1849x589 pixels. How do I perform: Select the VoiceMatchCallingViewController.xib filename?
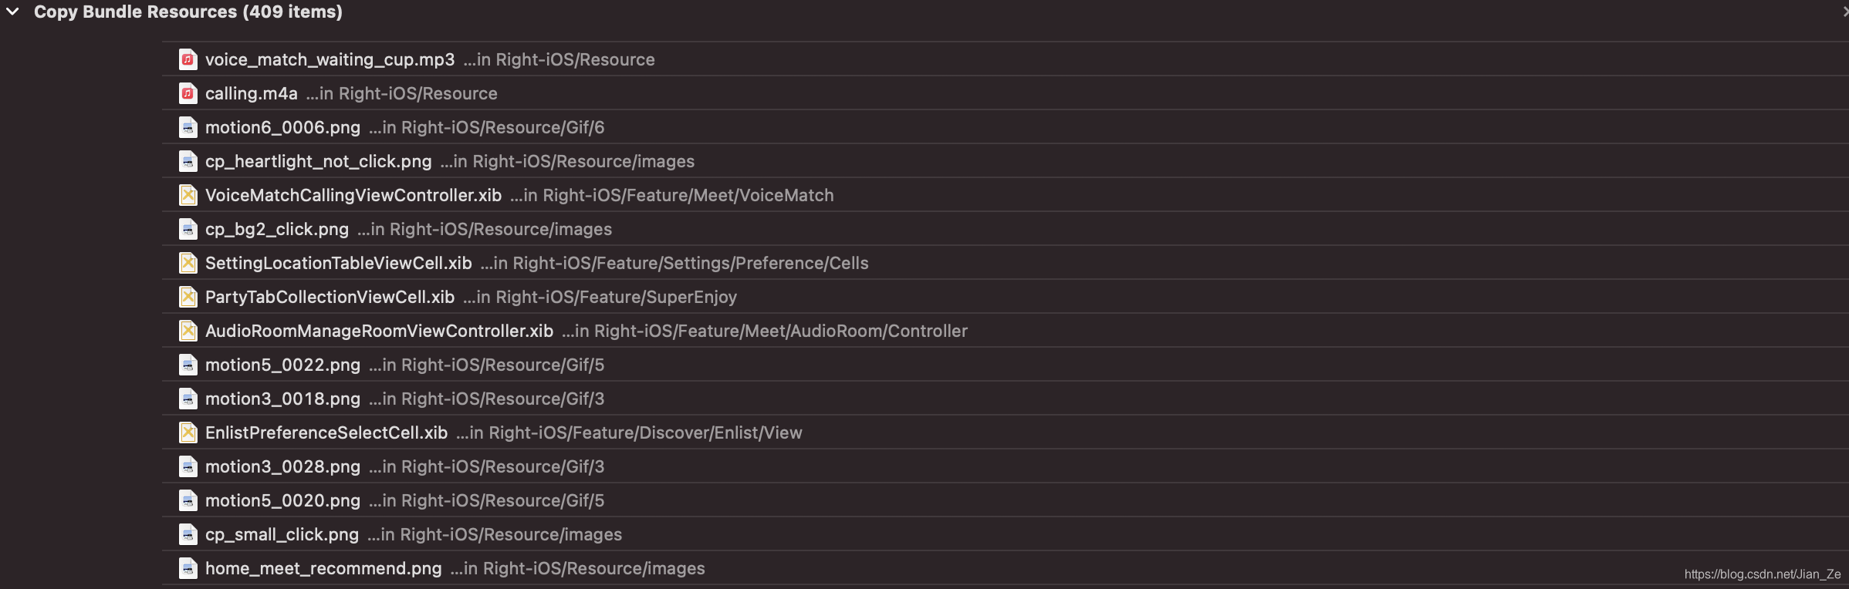coord(353,196)
